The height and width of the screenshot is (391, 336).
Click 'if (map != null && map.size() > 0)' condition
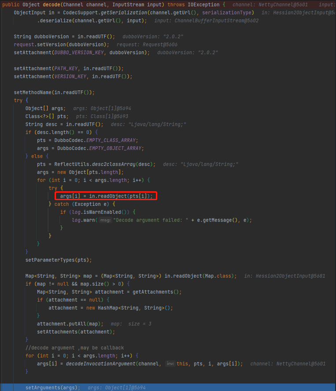click(x=74, y=284)
